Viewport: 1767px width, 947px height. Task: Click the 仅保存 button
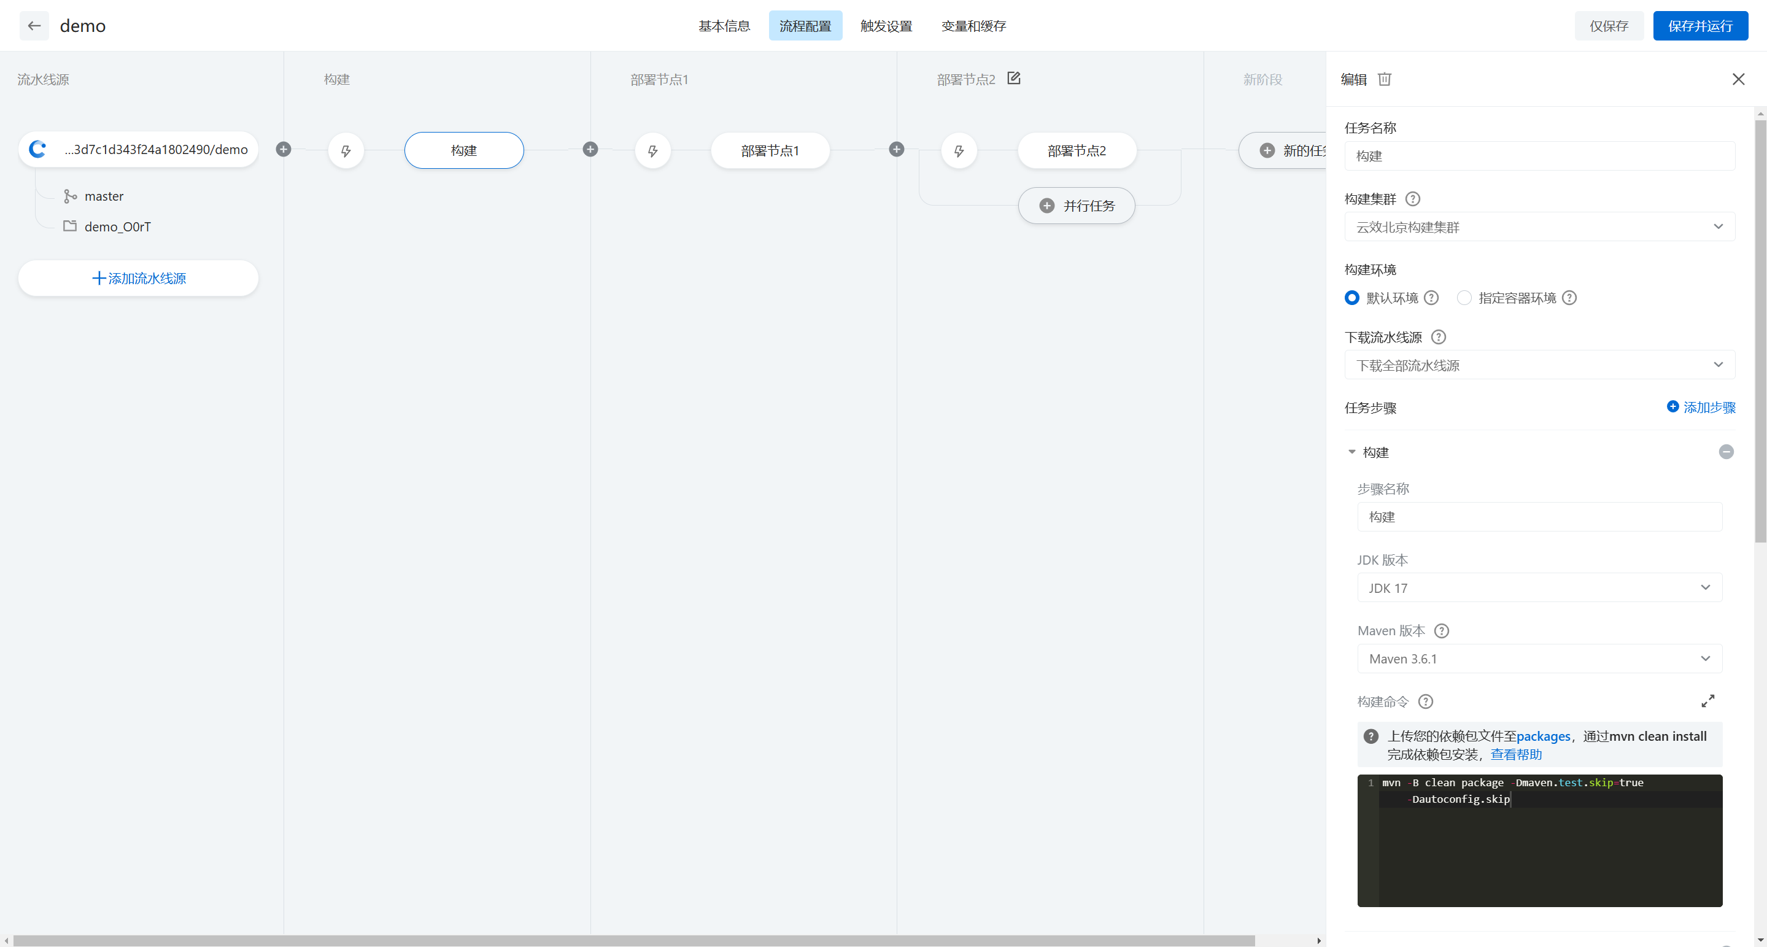click(x=1609, y=26)
